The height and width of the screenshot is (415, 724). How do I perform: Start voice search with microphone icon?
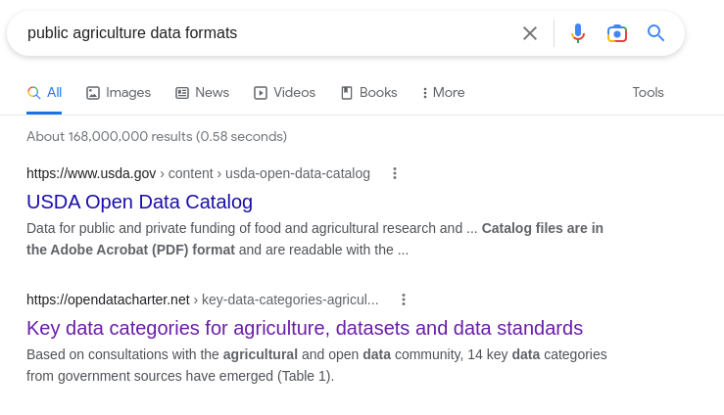pyautogui.click(x=578, y=33)
